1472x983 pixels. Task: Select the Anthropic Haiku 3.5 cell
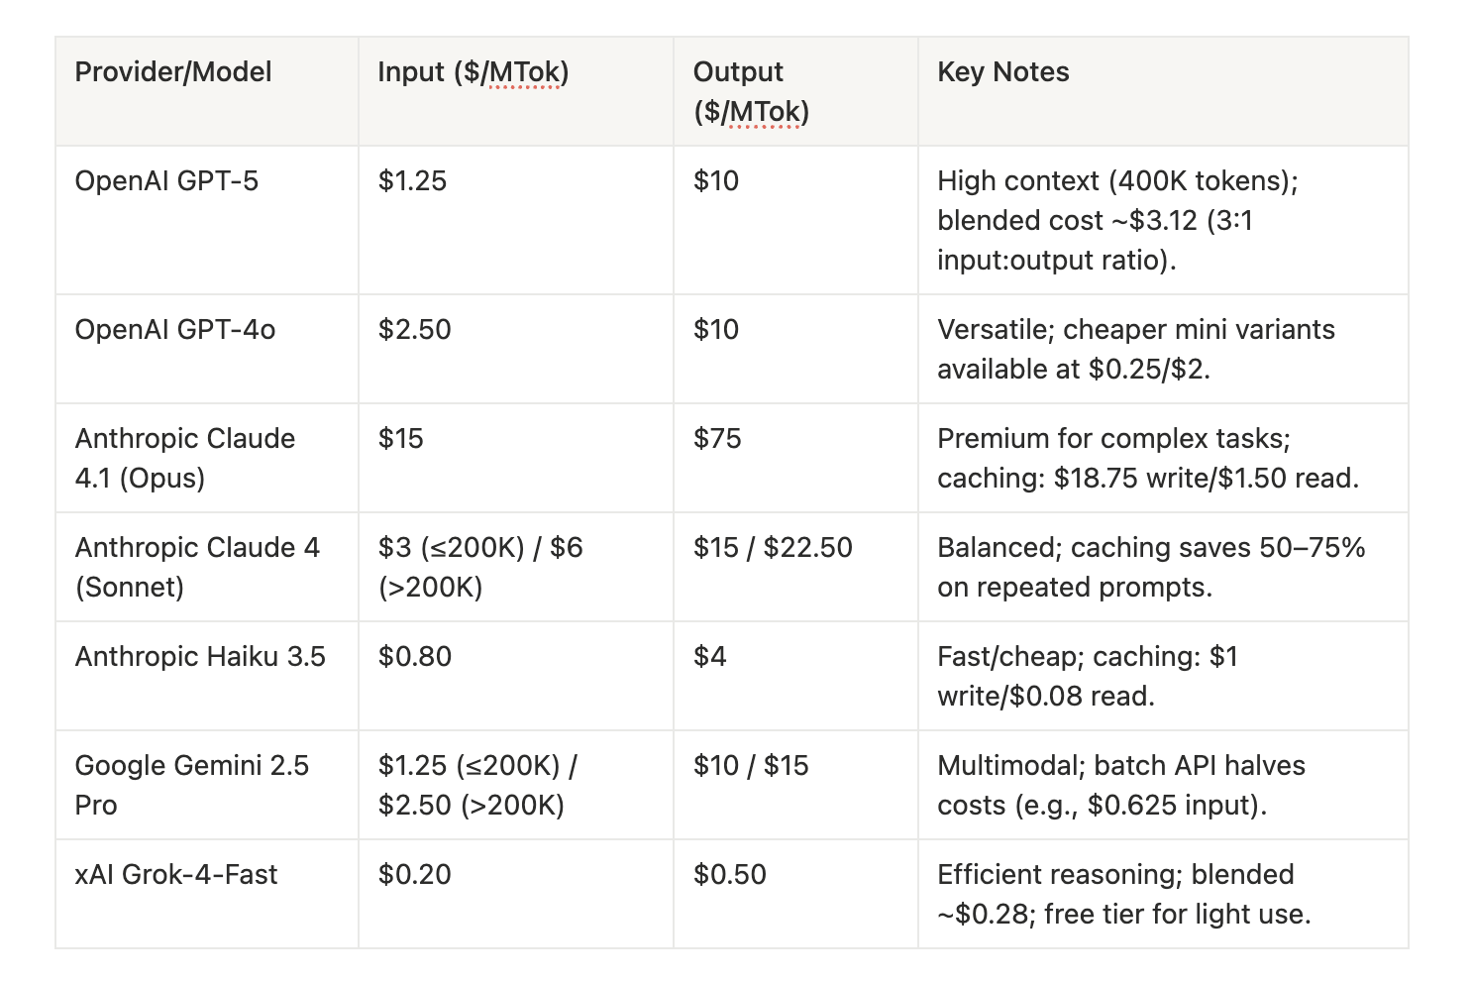(200, 657)
